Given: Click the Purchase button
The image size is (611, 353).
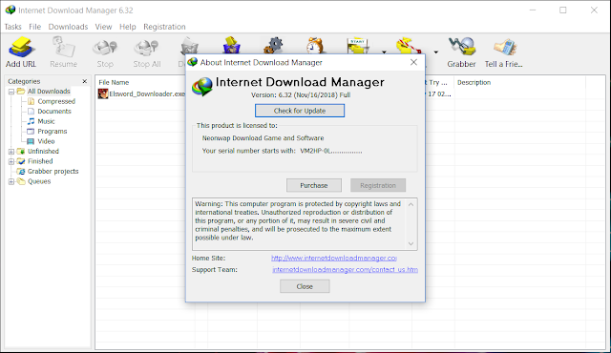Looking at the screenshot, I should [314, 186].
